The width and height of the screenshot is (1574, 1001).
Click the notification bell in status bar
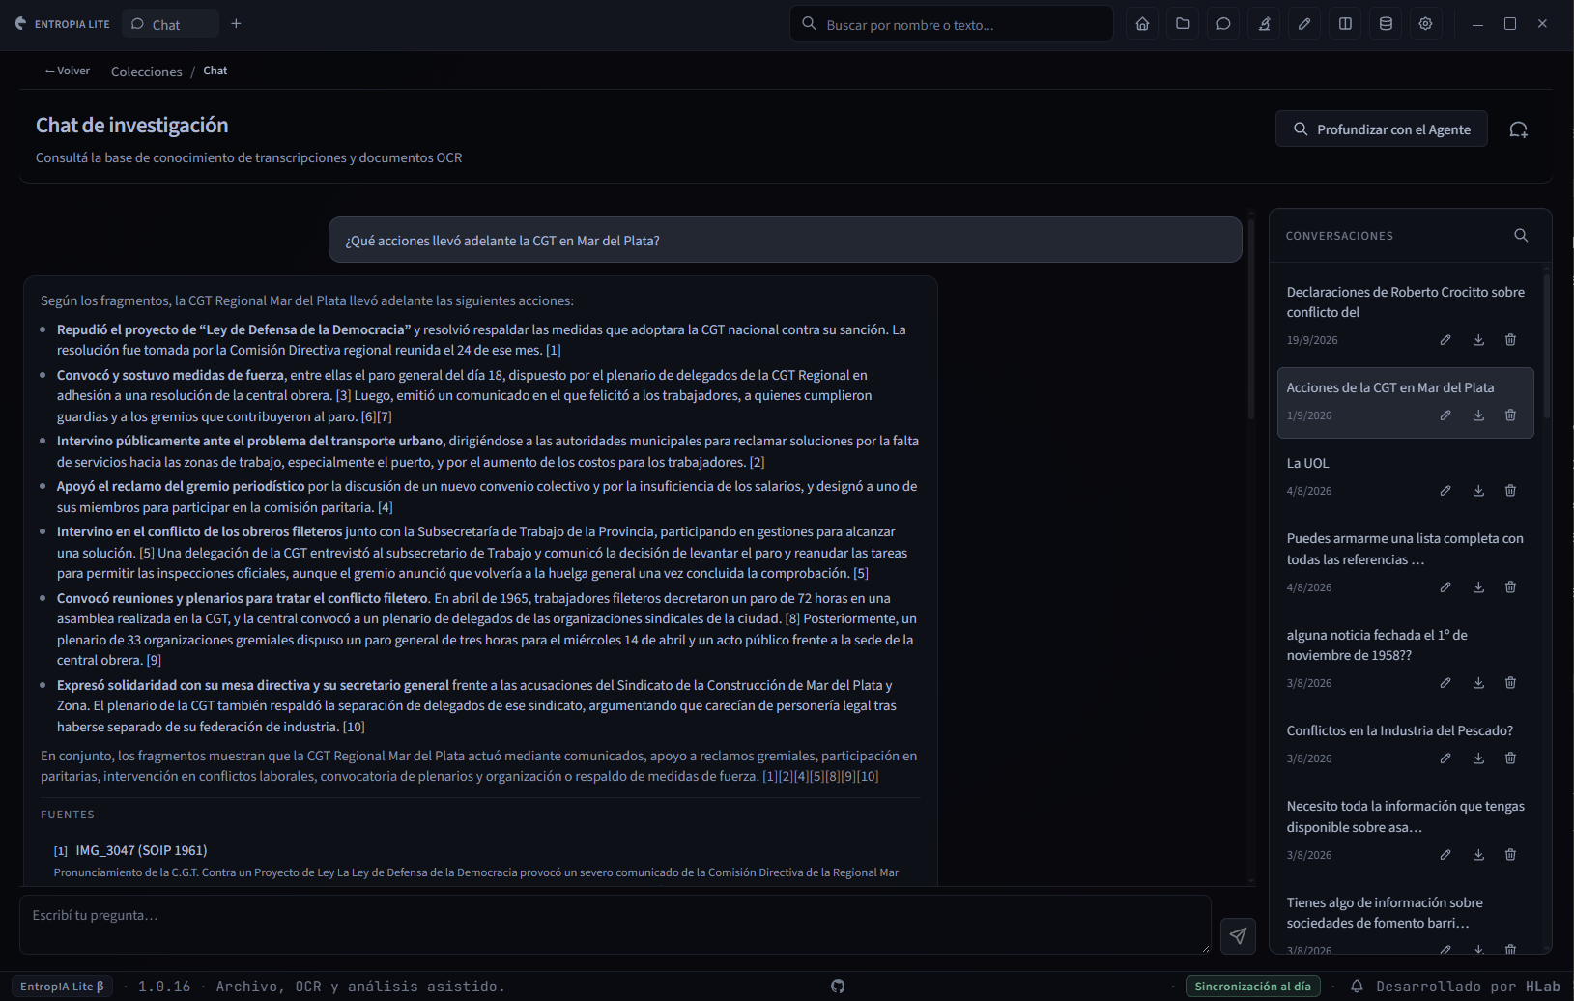point(1357,987)
